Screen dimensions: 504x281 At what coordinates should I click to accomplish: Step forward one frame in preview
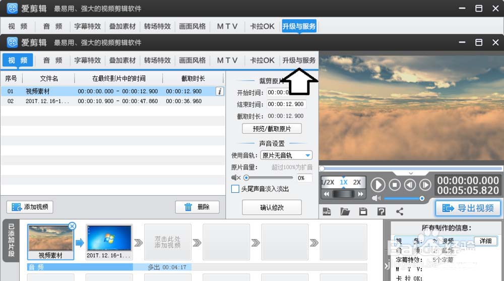(x=425, y=185)
